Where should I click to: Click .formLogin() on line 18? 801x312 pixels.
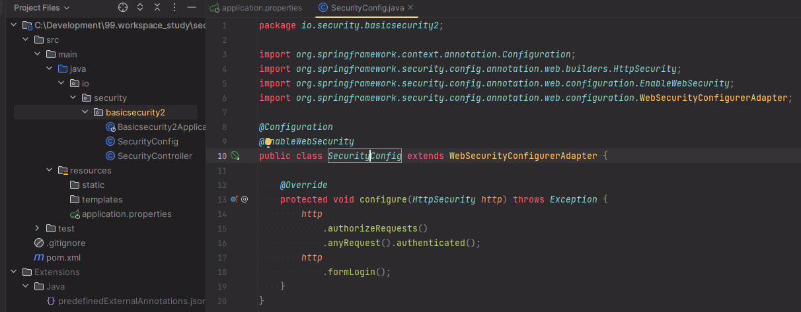coord(357,272)
